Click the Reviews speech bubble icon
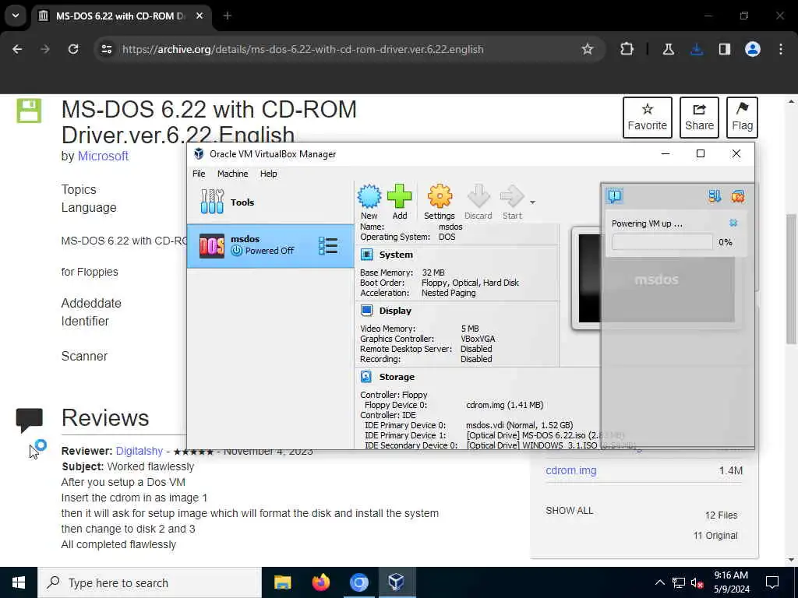 [29, 420]
